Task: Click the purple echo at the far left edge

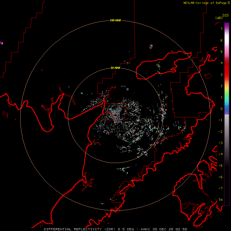Action: tap(2, 43)
